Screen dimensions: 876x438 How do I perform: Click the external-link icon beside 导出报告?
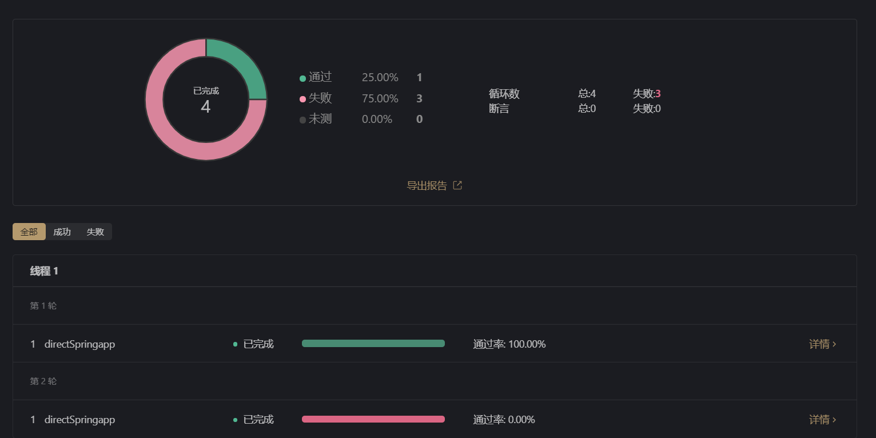[457, 185]
